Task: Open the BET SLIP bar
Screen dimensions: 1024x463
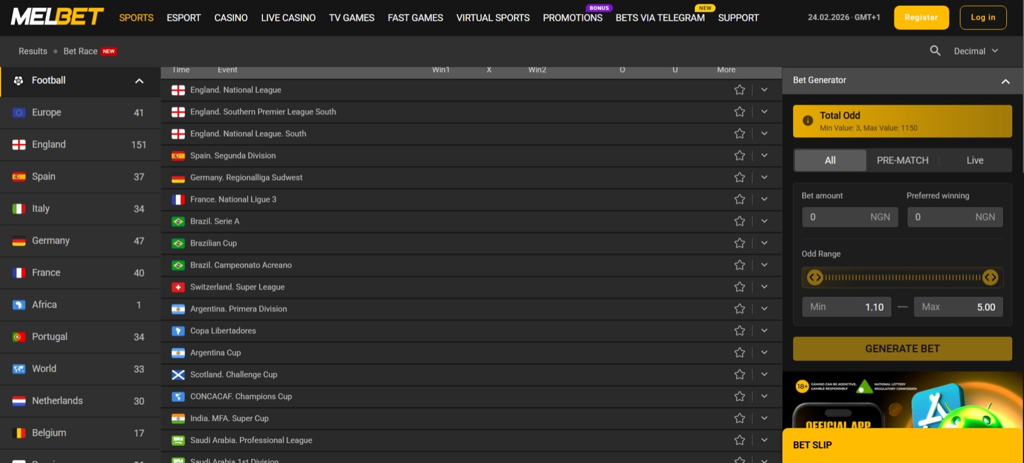Action: pyautogui.click(x=902, y=445)
